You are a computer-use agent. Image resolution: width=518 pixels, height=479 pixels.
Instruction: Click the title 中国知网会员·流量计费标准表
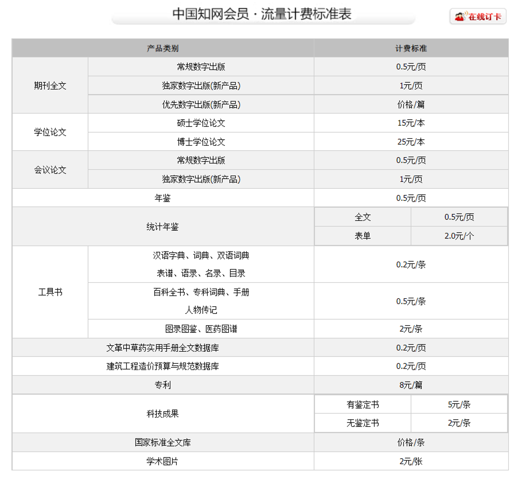click(x=262, y=14)
